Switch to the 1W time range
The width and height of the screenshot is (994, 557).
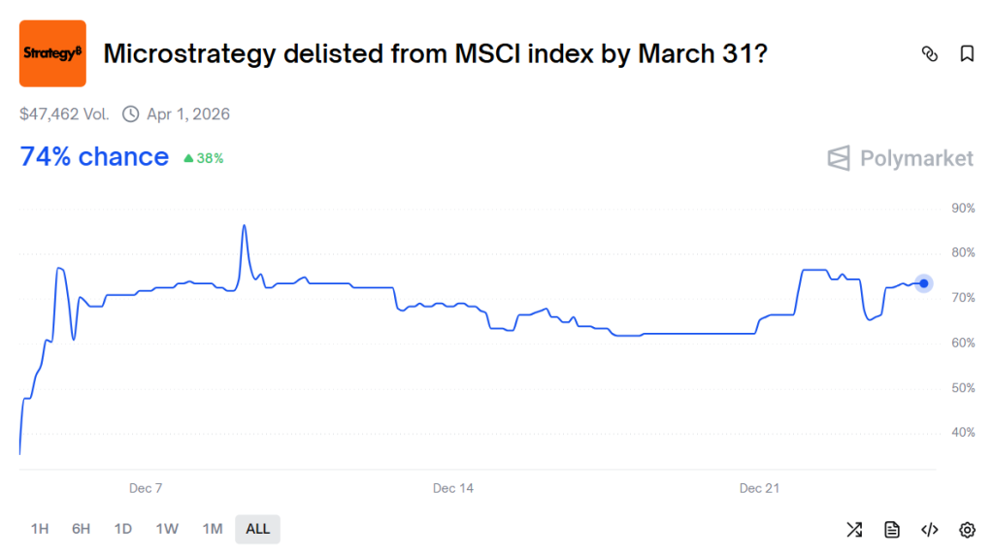(167, 529)
